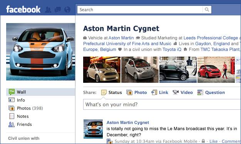241x144 pixels.
Task: Open the Wall tab
Action: coord(40,92)
